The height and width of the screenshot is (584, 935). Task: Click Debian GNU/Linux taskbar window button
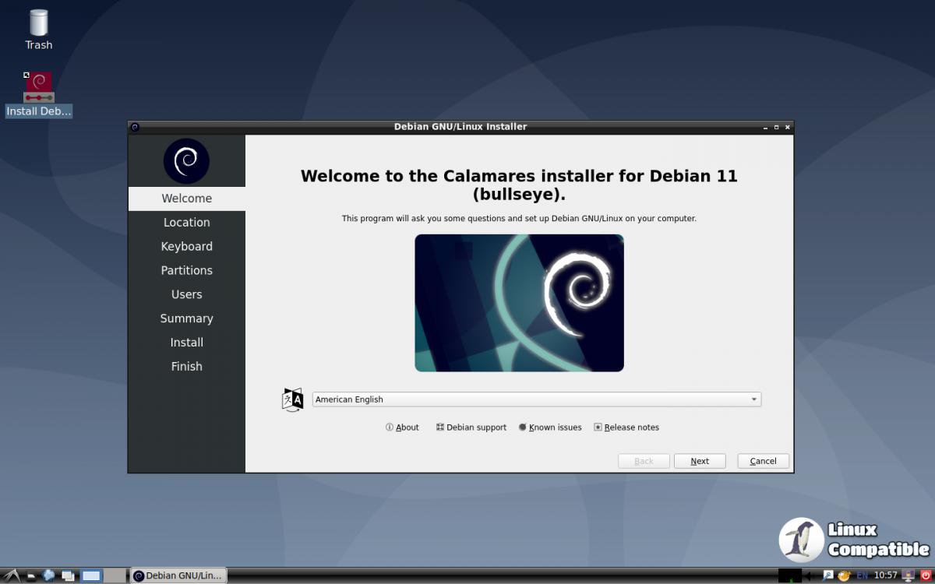[x=178, y=576]
